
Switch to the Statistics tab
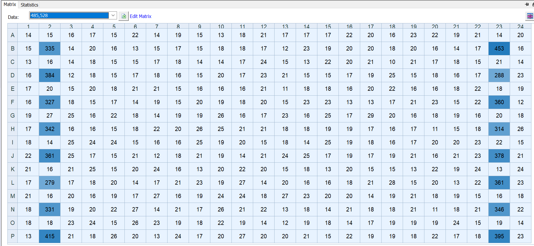coord(29,5)
